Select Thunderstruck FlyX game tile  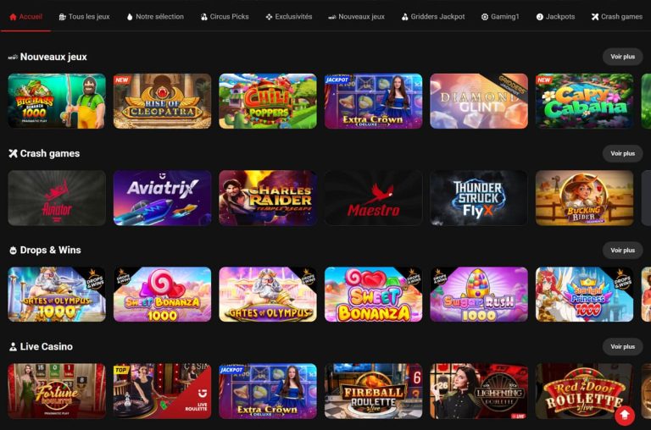[x=479, y=198]
